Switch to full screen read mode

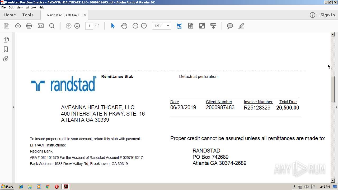pos(202,26)
